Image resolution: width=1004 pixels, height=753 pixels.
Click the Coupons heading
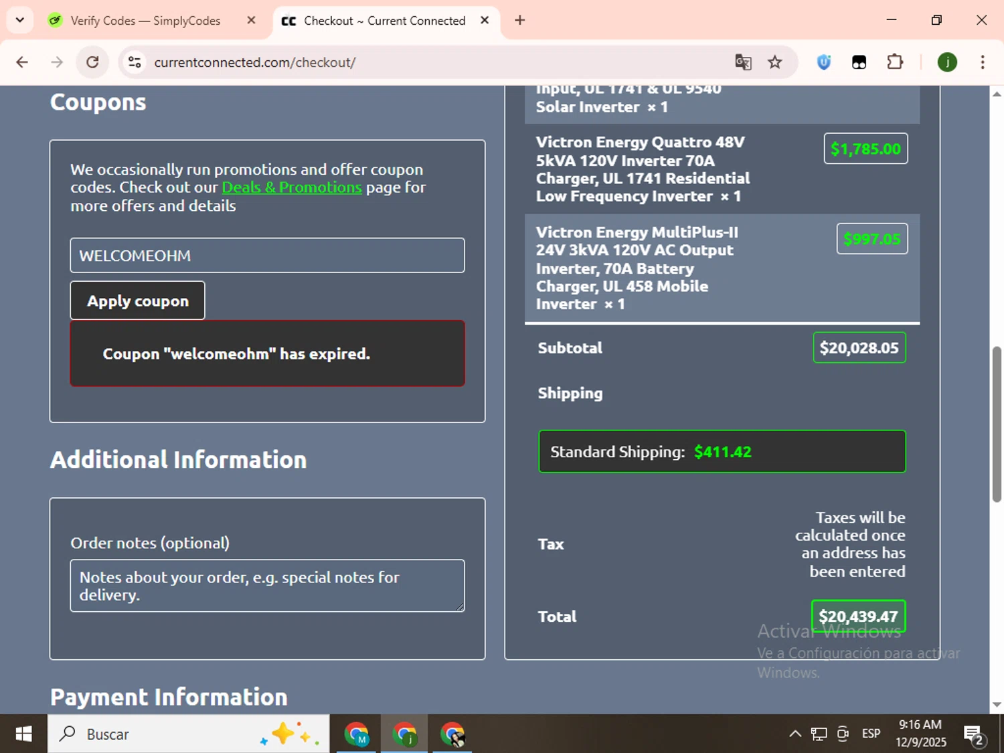point(98,102)
